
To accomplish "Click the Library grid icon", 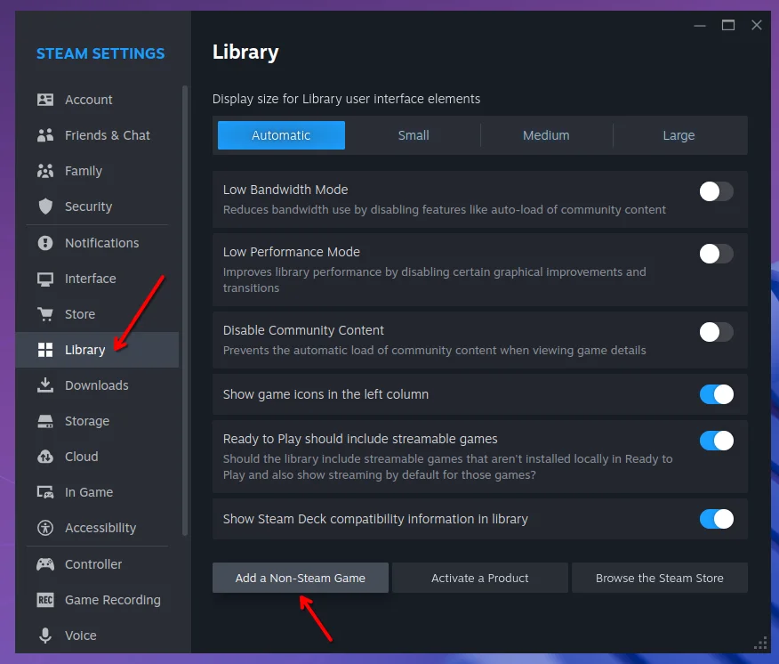I will click(x=45, y=350).
